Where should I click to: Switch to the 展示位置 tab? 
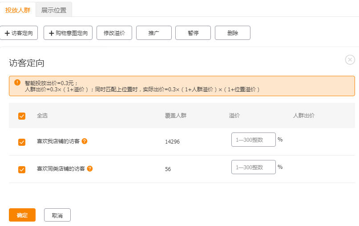54,10
